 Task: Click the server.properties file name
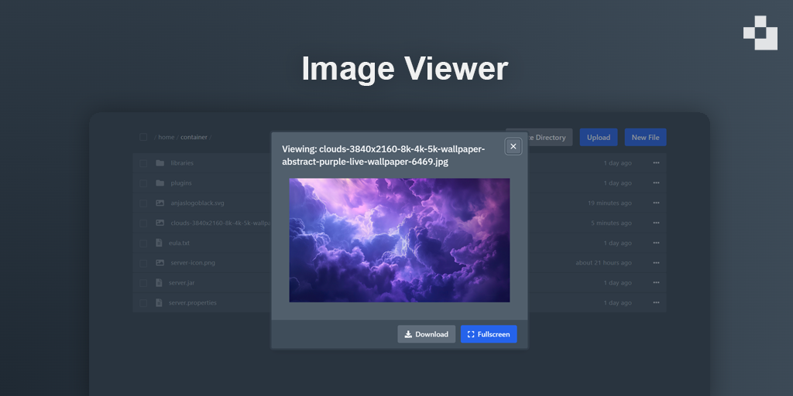pyautogui.click(x=193, y=302)
